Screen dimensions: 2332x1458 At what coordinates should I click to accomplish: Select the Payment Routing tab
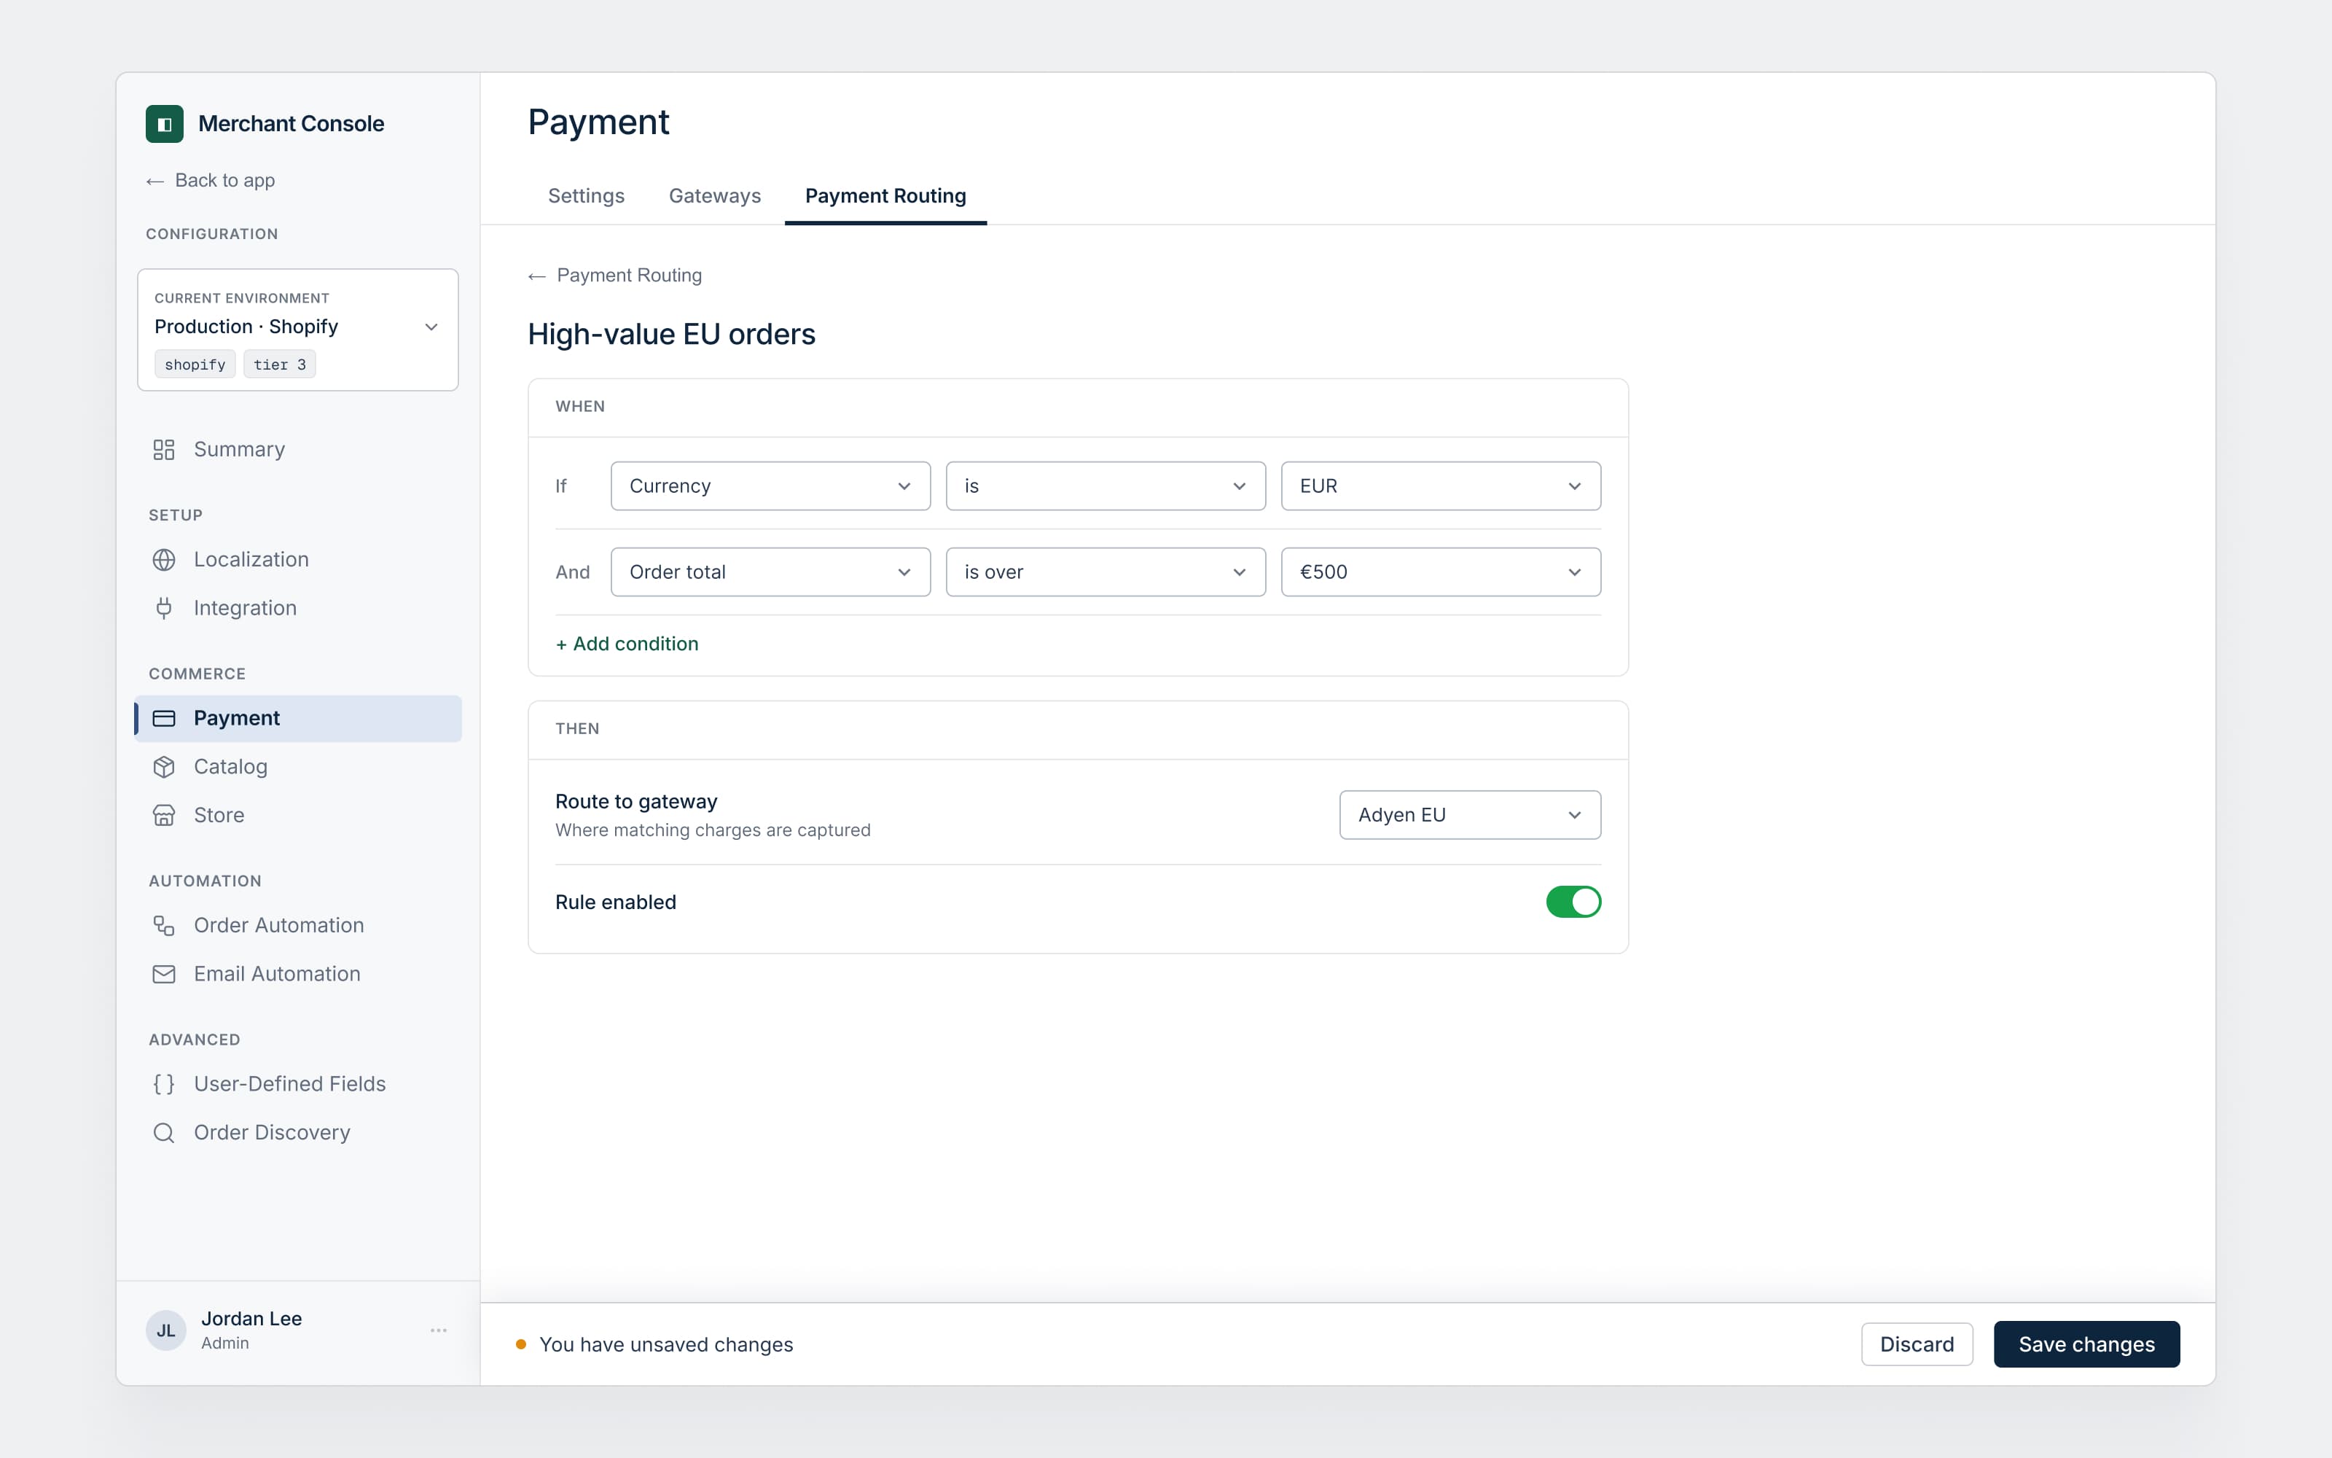pos(885,196)
